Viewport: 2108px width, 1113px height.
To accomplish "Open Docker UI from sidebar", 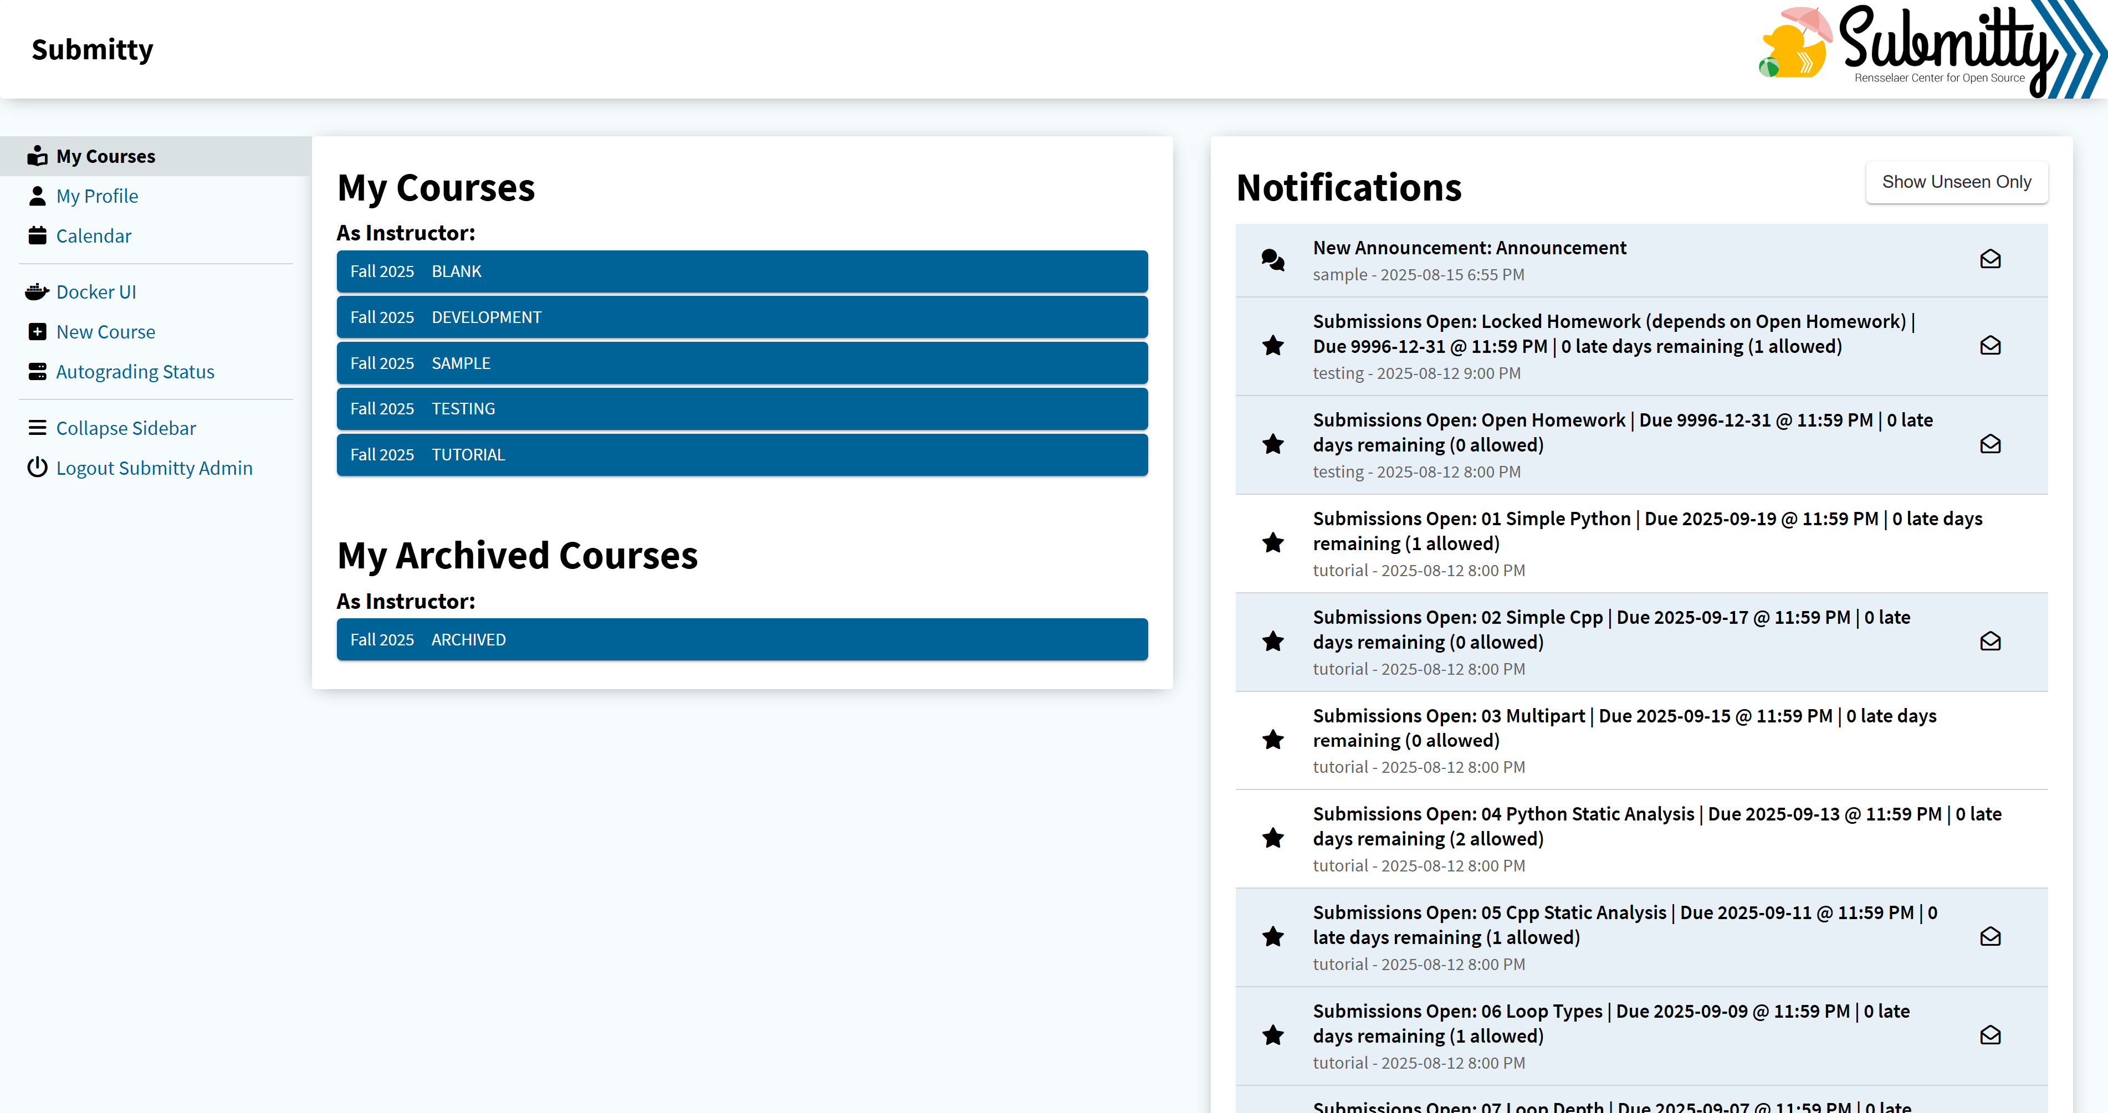I will pos(96,291).
